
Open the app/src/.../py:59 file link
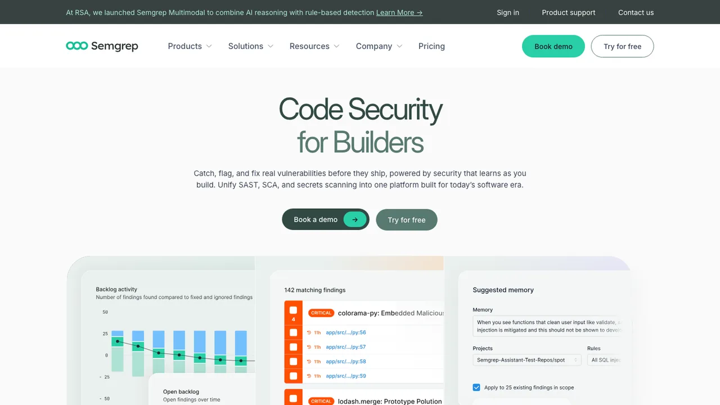(x=346, y=376)
